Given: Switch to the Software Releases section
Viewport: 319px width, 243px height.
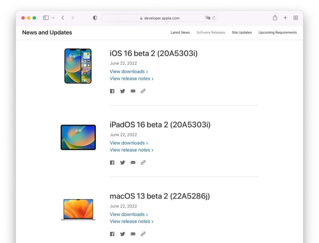Looking at the screenshot, I should click(211, 32).
